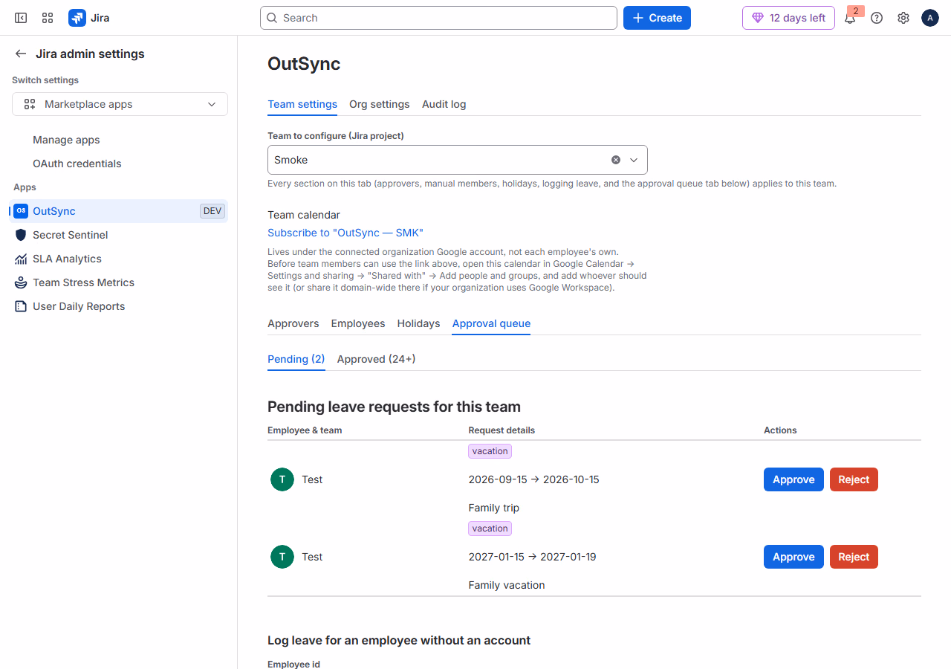Click the OutSync page heading
This screenshot has width=951, height=669.
click(304, 64)
